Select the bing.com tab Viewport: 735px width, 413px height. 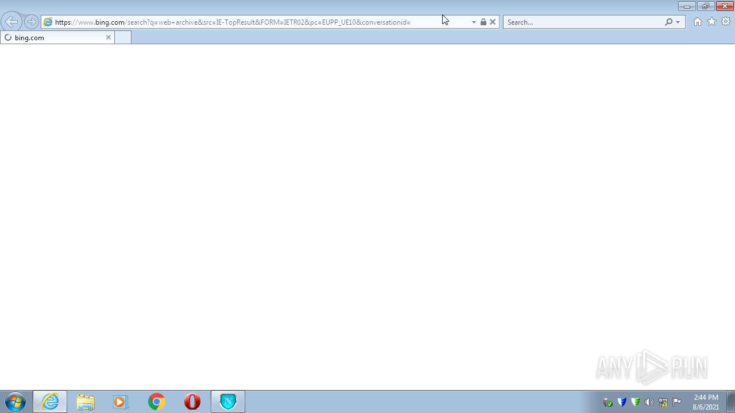coord(57,37)
